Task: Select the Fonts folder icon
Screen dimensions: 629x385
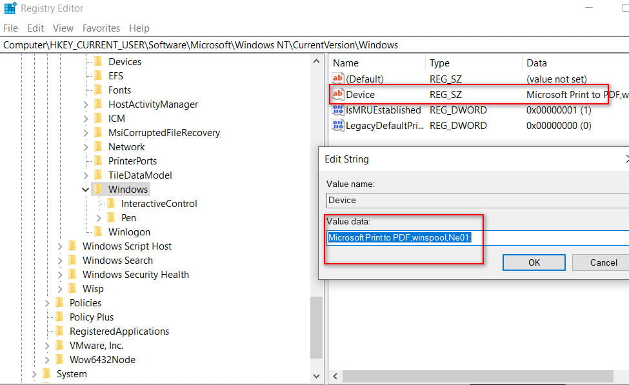Action: click(x=98, y=90)
